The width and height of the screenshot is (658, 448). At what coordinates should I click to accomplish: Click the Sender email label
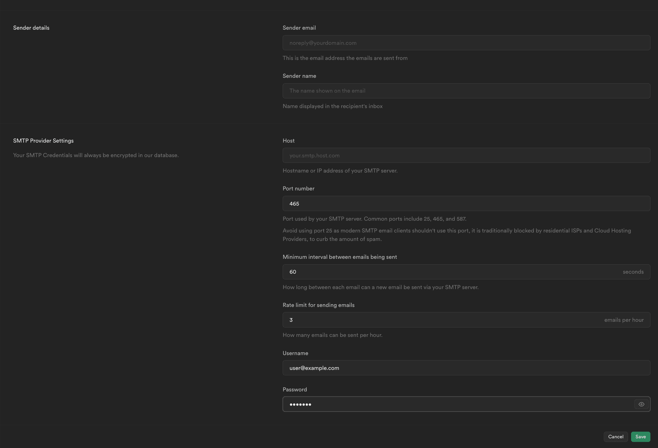pyautogui.click(x=299, y=28)
